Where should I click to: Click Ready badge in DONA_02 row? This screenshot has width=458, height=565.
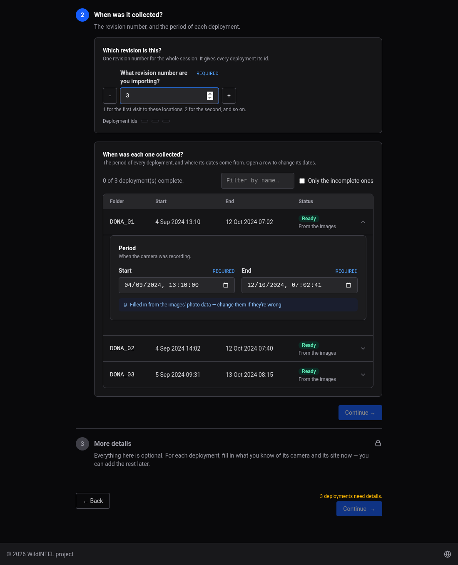click(309, 345)
